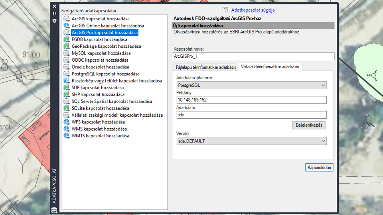Select WFS kapcsolat hozzáadása
The image size is (383, 215).
[x=98, y=122]
